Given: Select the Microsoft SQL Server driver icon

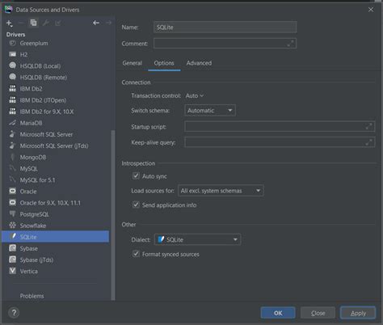Looking at the screenshot, I should pos(12,134).
